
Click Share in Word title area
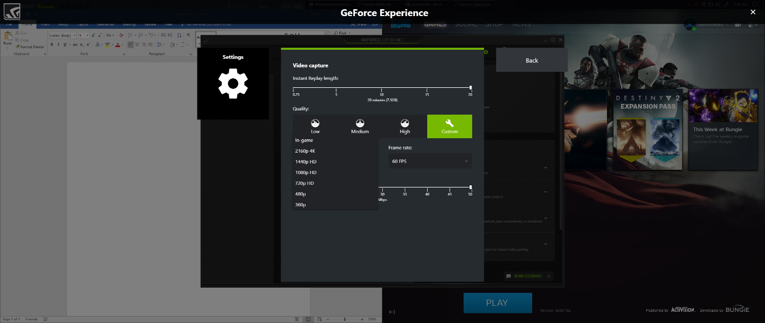(x=358, y=24)
